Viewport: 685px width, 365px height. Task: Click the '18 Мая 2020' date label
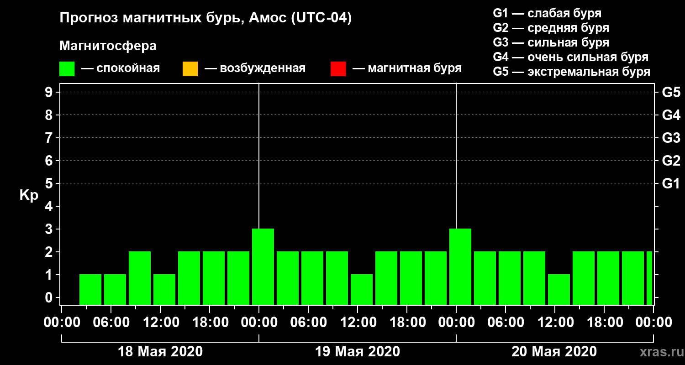[x=160, y=352]
